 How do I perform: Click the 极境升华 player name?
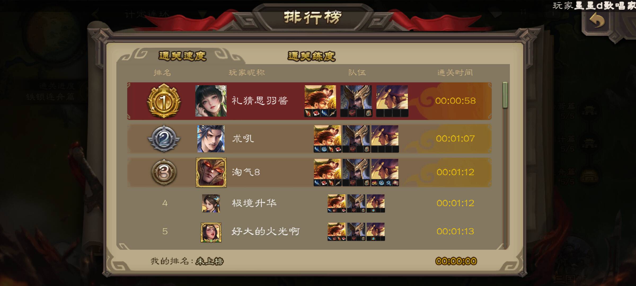coord(254,203)
